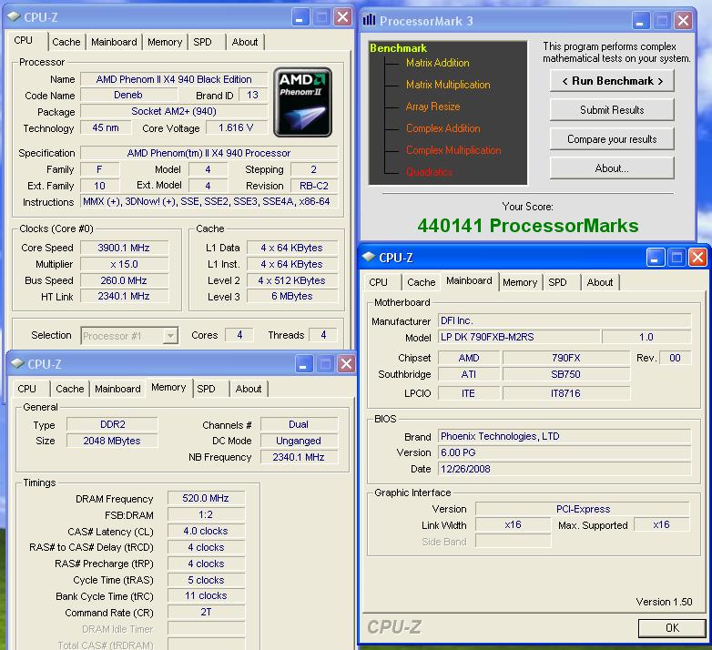712x650 pixels.
Task: Open ProcessorMark About... button
Action: (612, 168)
